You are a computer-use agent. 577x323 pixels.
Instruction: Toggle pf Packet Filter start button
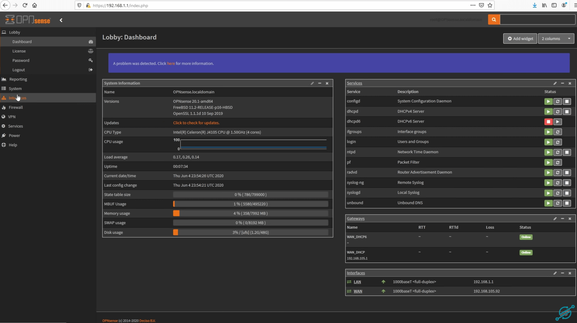tap(548, 162)
